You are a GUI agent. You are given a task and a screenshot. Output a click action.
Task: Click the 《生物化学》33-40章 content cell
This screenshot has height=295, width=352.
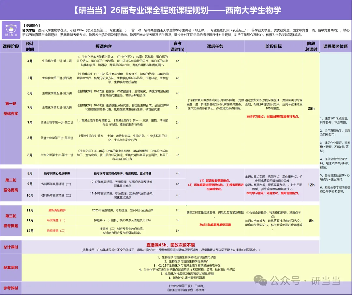click(123, 155)
